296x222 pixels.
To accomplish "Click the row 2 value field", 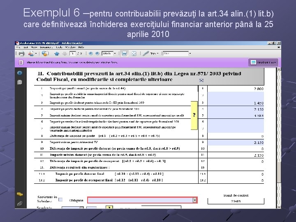I will click(236, 95).
